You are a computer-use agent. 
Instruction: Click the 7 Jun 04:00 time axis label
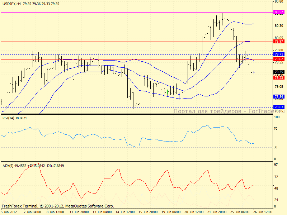32,212
